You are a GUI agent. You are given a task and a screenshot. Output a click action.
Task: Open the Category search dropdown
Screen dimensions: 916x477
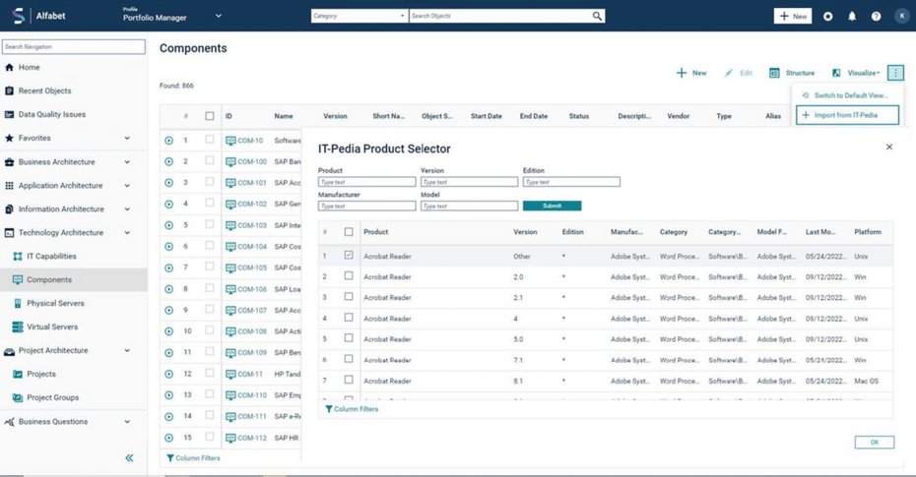click(360, 16)
